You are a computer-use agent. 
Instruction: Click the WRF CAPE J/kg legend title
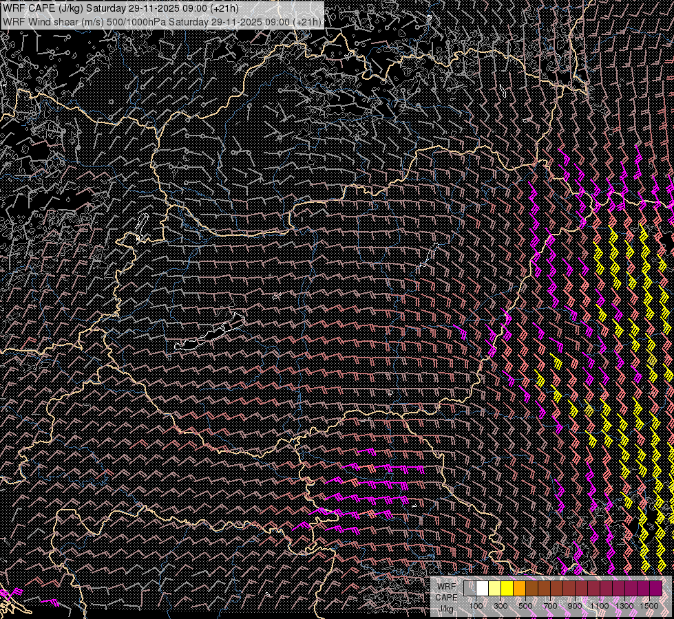pyautogui.click(x=445, y=597)
